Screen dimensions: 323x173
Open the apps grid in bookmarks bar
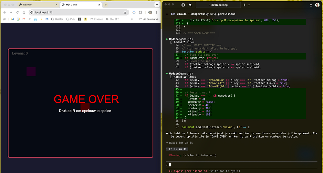click(x=4, y=19)
